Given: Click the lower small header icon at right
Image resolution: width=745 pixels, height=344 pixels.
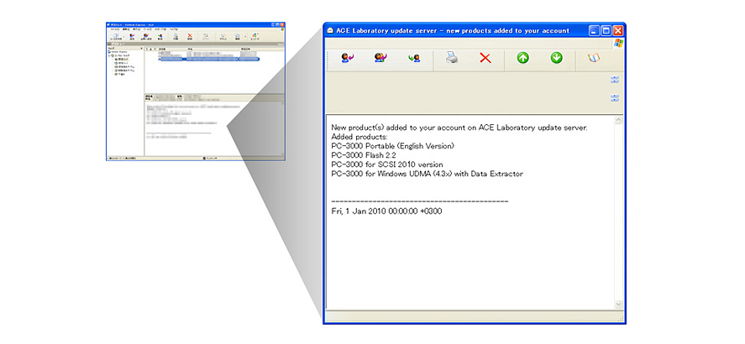Looking at the screenshot, I should 614,98.
